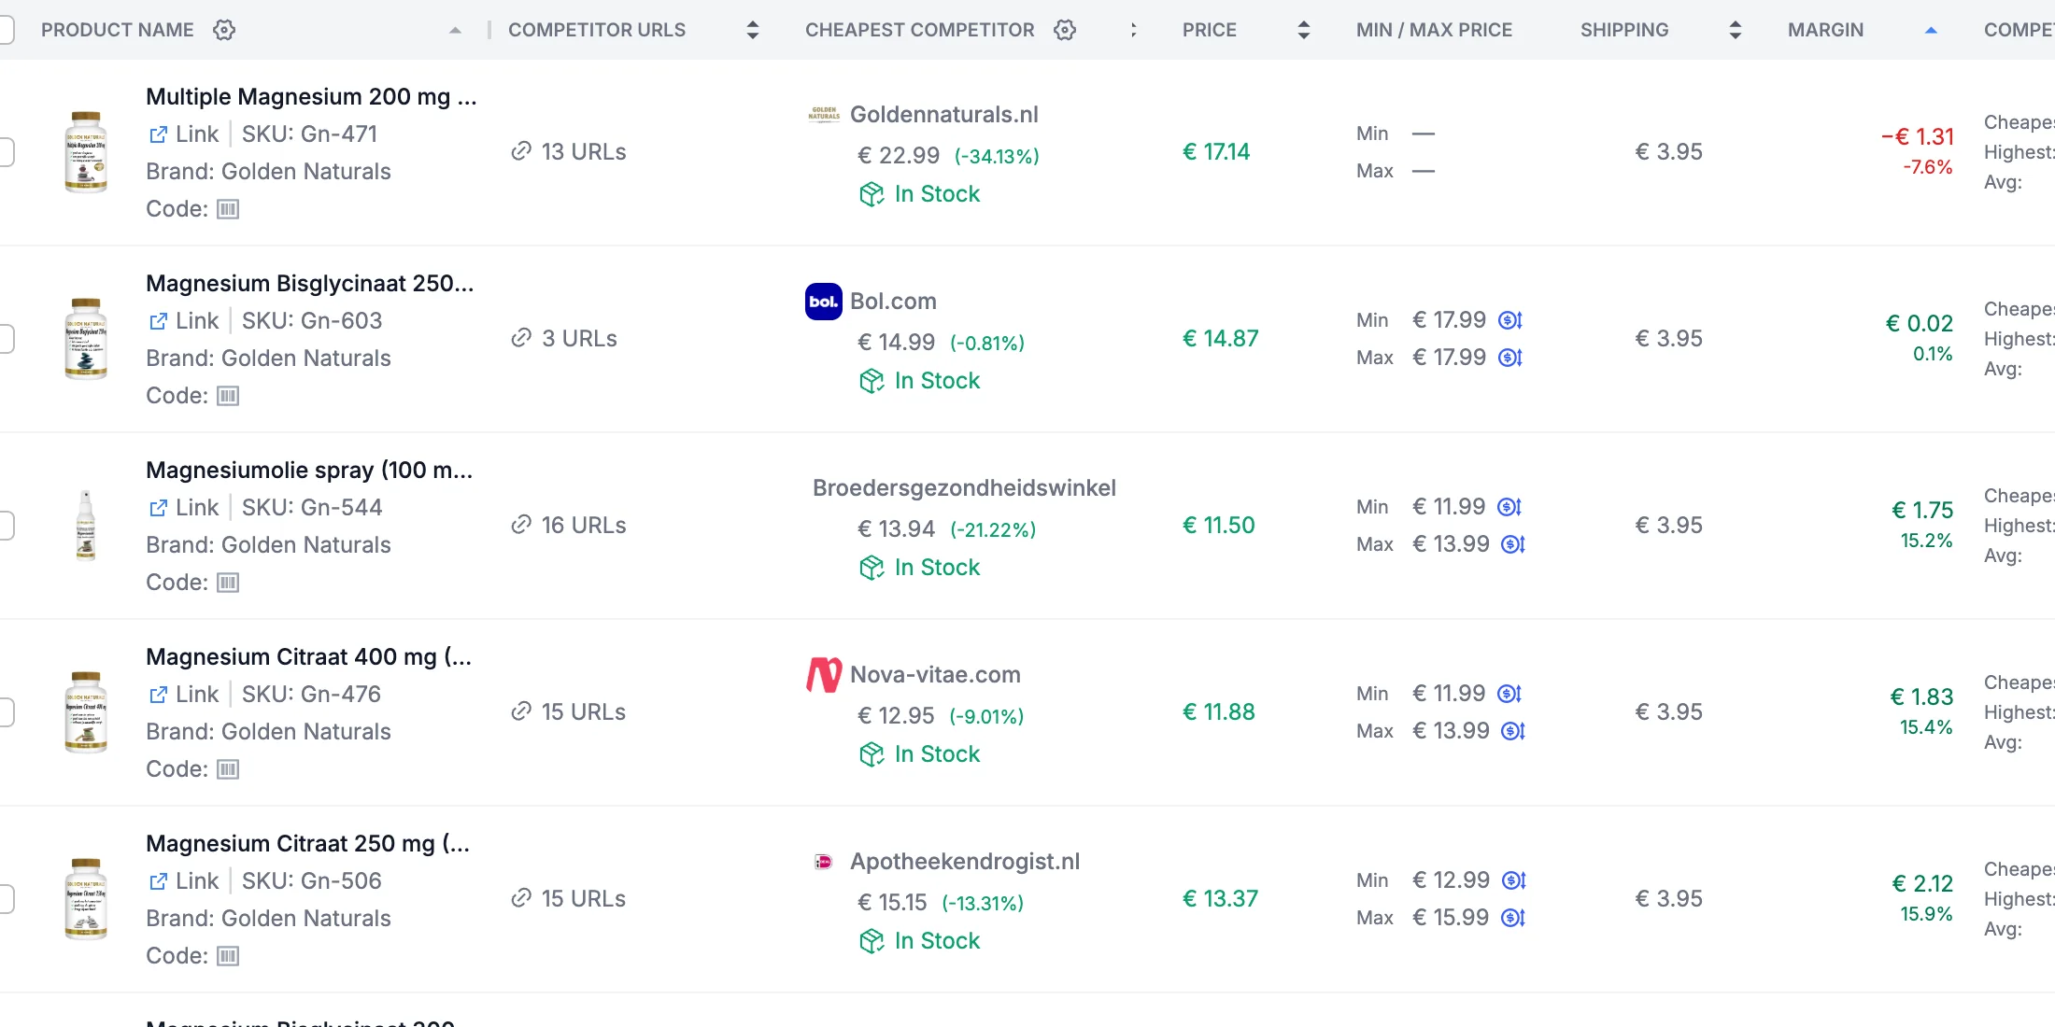2055x1027 pixels.
Task: Sort the Competitor URLs column
Action: 753,30
